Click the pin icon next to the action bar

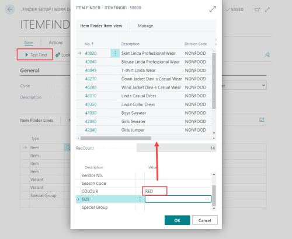click(x=267, y=55)
